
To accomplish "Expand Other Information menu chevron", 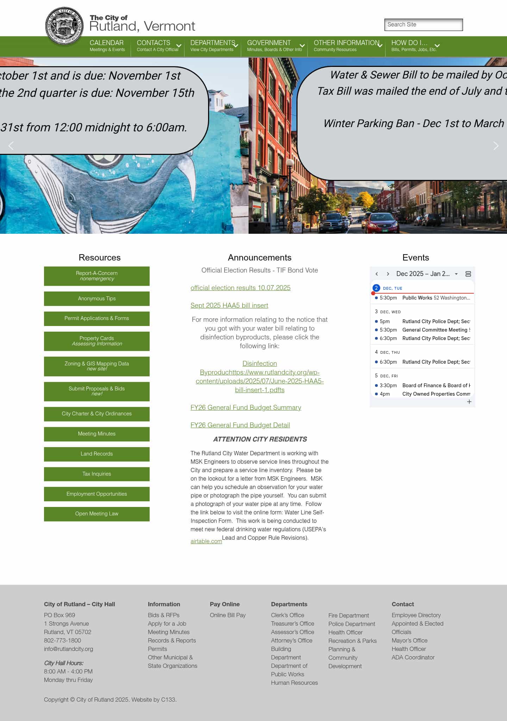I will tap(380, 46).
